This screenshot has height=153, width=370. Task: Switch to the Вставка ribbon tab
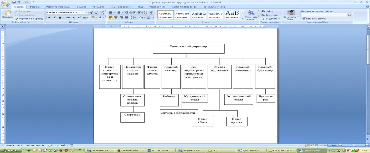[35, 7]
